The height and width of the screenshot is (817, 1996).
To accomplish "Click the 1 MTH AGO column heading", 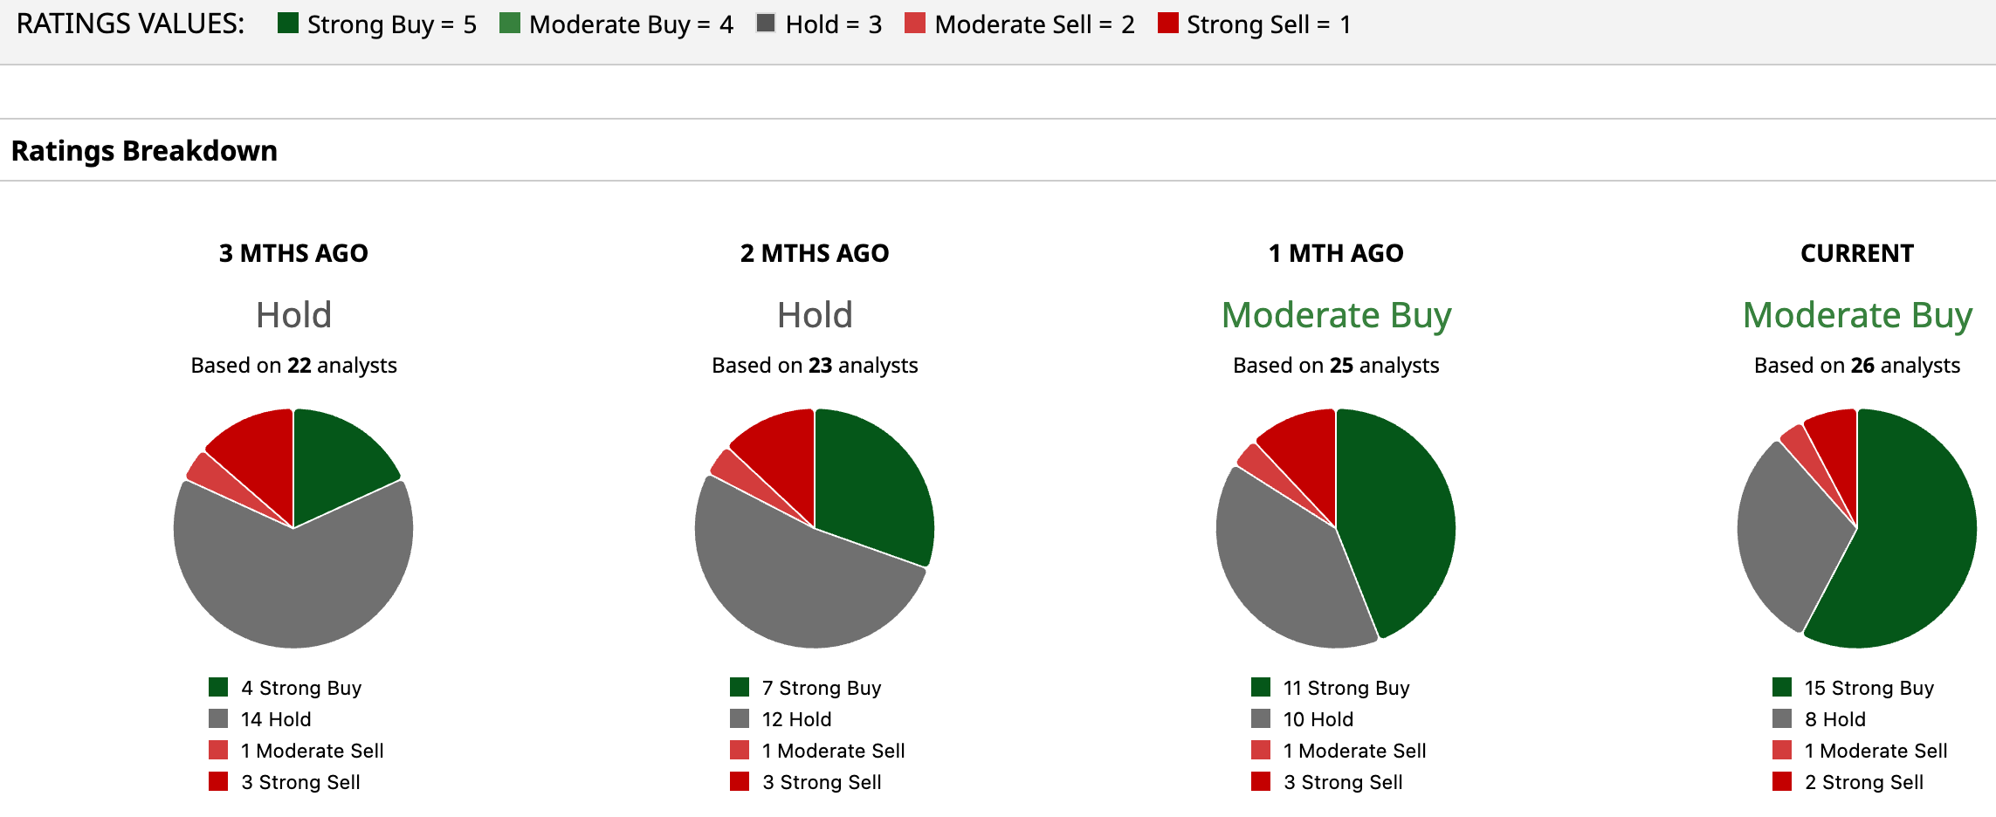I will [x=1336, y=253].
